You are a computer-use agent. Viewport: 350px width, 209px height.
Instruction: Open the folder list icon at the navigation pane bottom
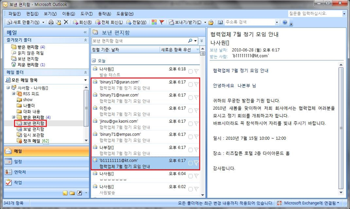(x=72, y=193)
